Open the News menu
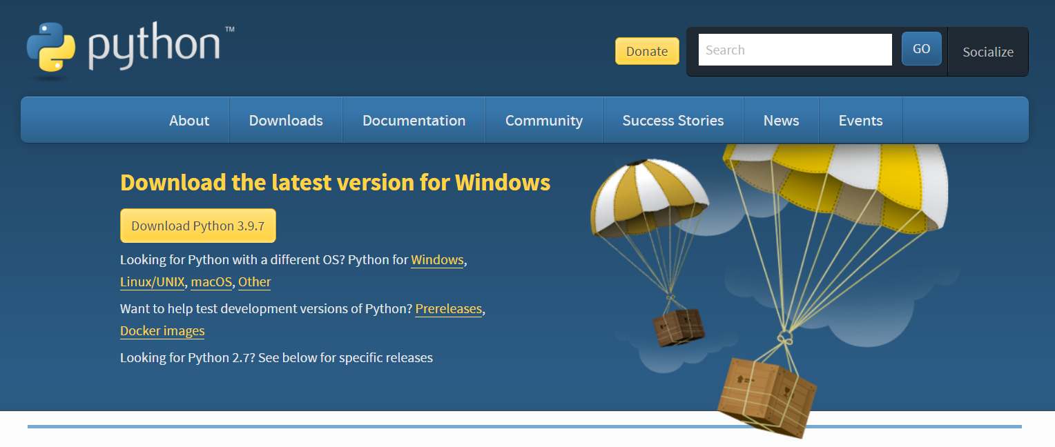This screenshot has height=447, width=1055. pyautogui.click(x=781, y=120)
